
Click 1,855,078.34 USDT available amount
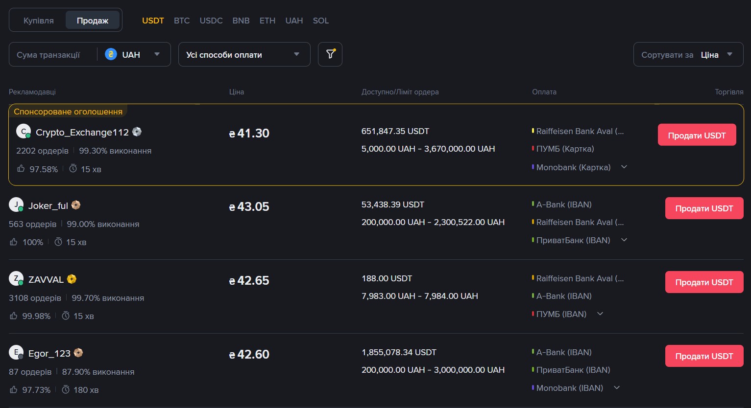(x=399, y=352)
